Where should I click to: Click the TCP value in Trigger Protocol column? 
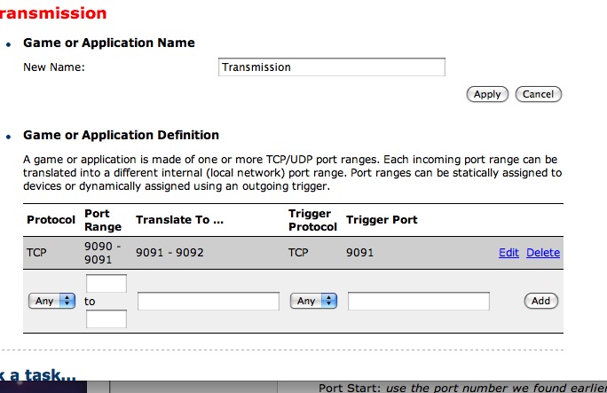pyautogui.click(x=298, y=253)
